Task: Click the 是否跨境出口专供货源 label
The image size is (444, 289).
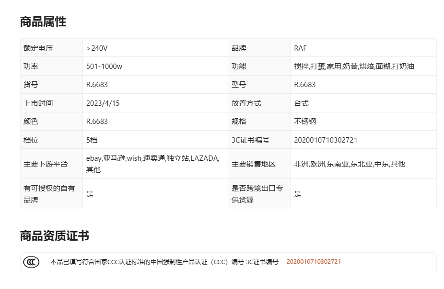Action: [x=257, y=194]
